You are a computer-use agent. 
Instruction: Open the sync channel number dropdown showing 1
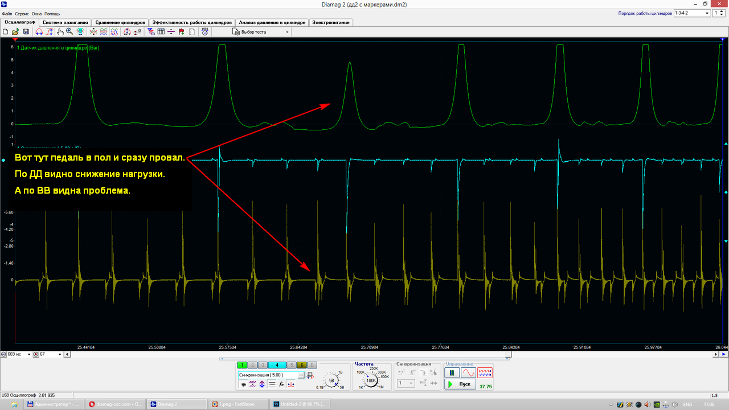pos(406,383)
